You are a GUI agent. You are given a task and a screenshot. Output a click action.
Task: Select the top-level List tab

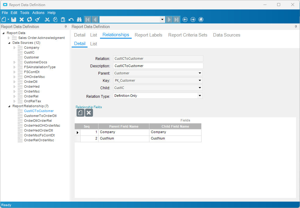pos(94,35)
